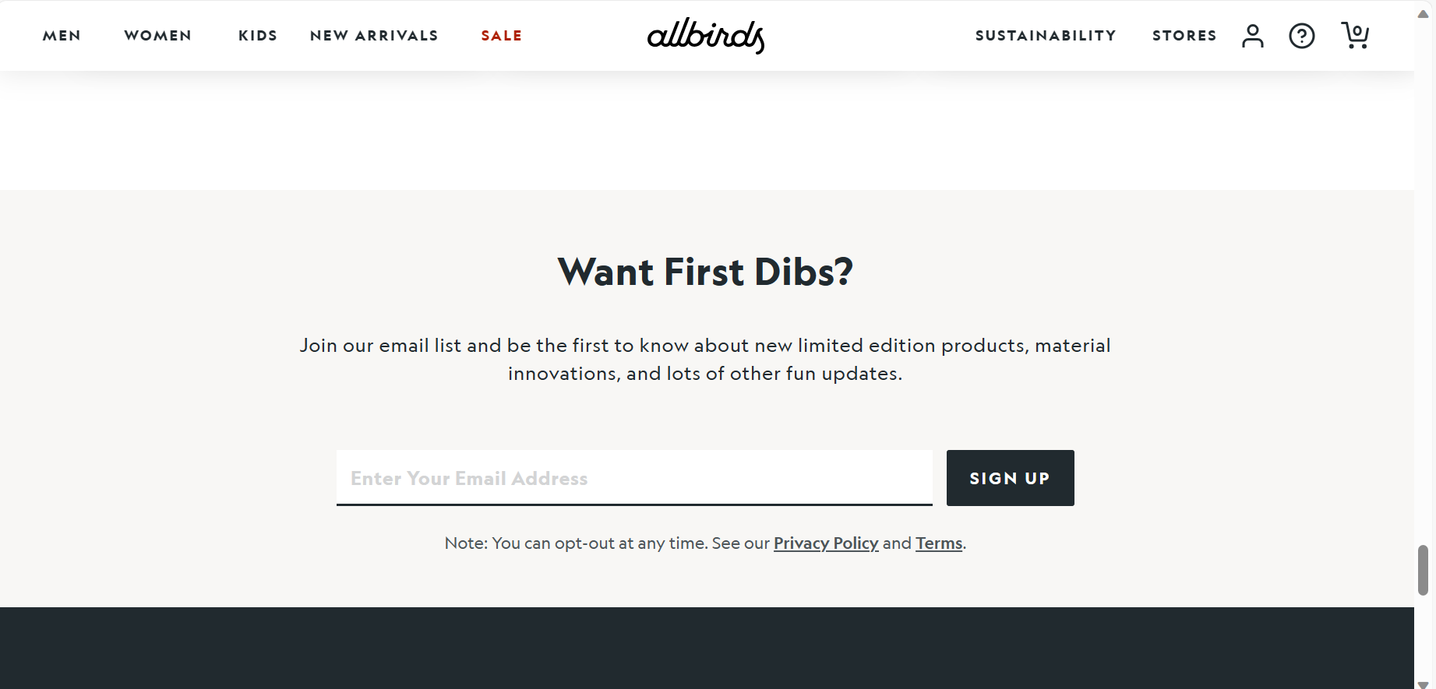Viewport: 1436px width, 689px height.
Task: Open the New Arrivals menu
Action: [374, 36]
